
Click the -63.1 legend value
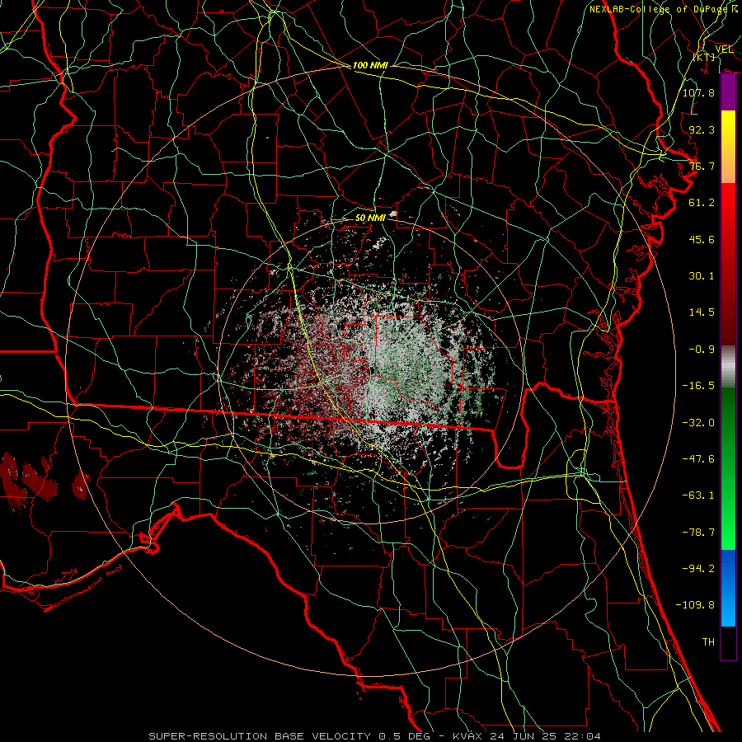click(698, 495)
